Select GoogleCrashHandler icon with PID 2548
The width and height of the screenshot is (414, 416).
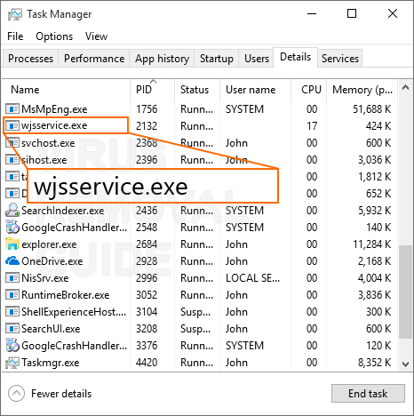coord(12,228)
